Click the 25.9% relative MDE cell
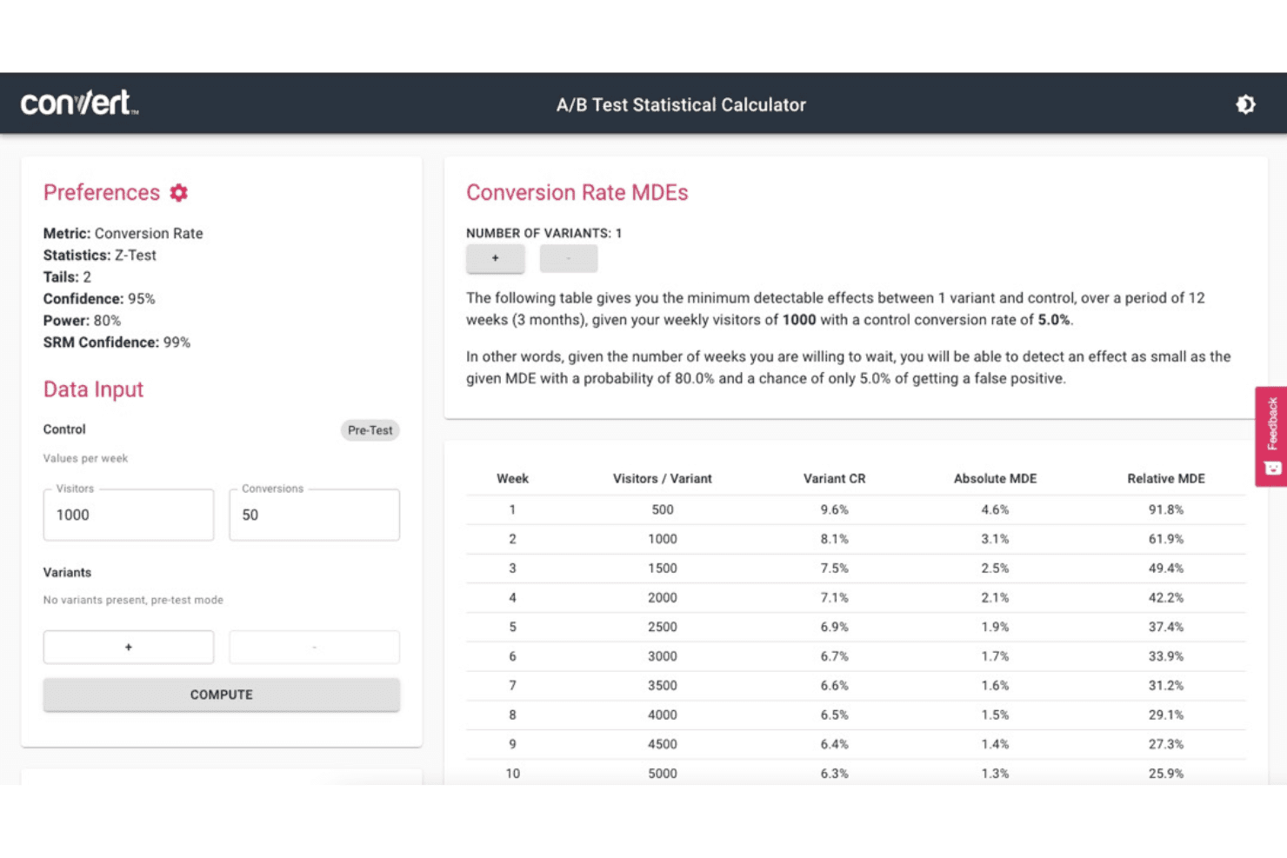 tap(1166, 773)
